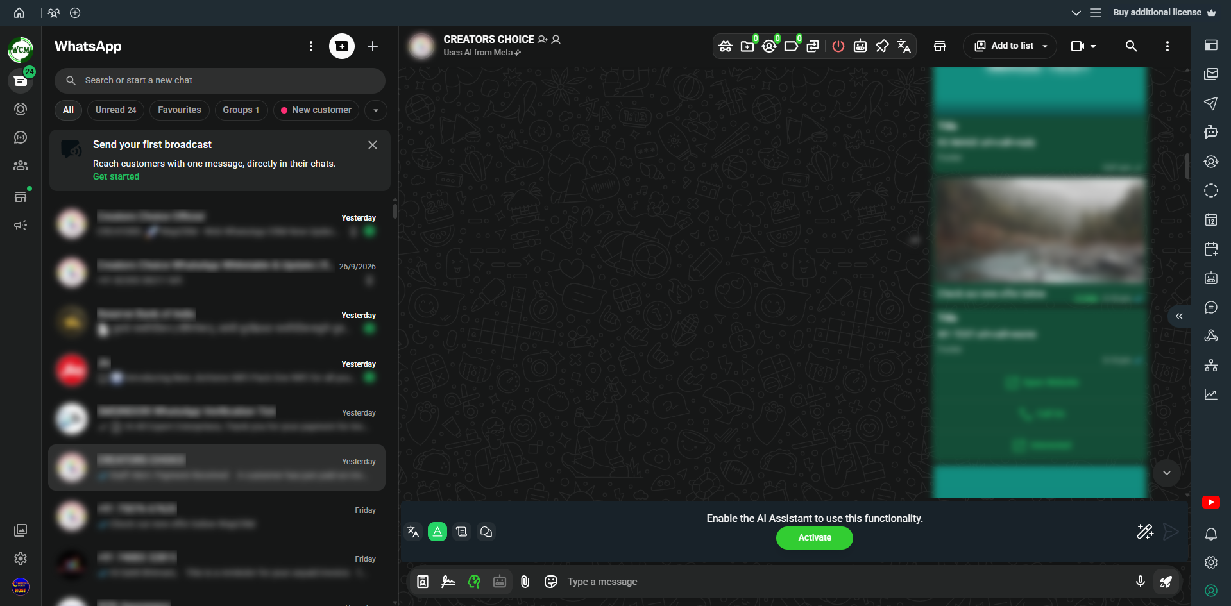Open the storefront catalog icon in chat header
The height and width of the screenshot is (606, 1231).
[x=940, y=46]
